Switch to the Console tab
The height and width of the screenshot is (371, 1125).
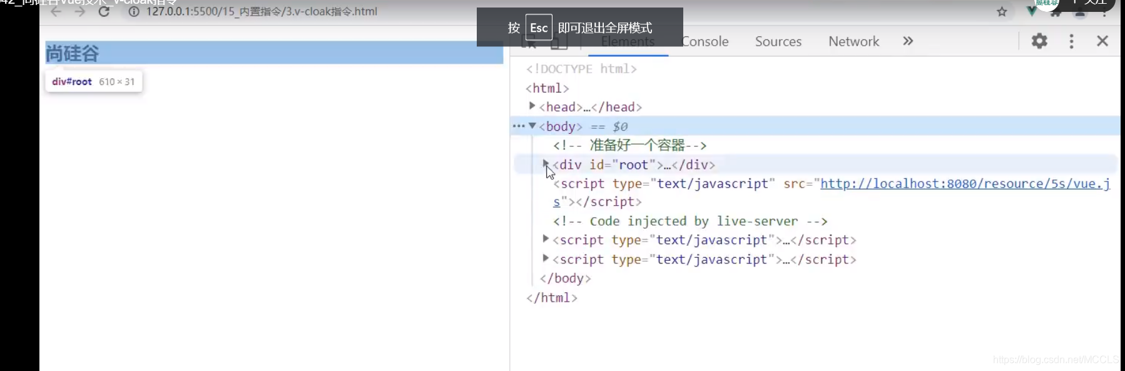click(705, 41)
